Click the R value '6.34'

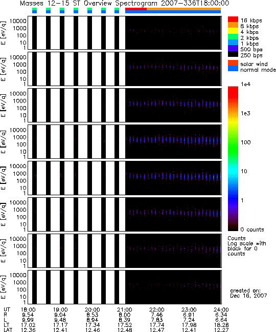[x=221, y=315]
